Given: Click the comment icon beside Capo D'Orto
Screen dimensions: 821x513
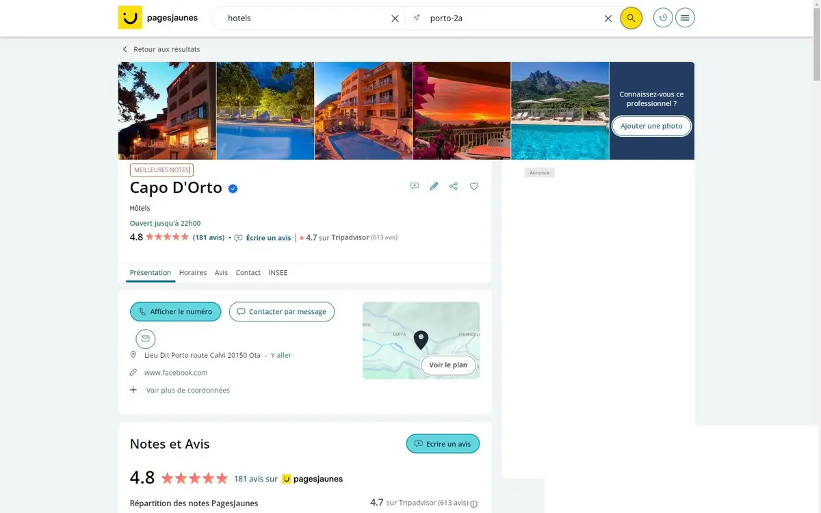Looking at the screenshot, I should pos(415,186).
